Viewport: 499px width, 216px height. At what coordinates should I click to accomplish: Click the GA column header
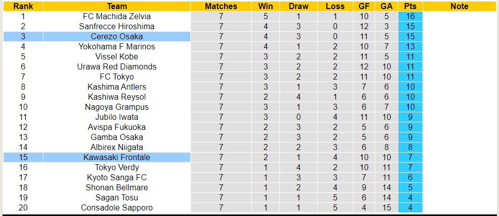pos(386,6)
